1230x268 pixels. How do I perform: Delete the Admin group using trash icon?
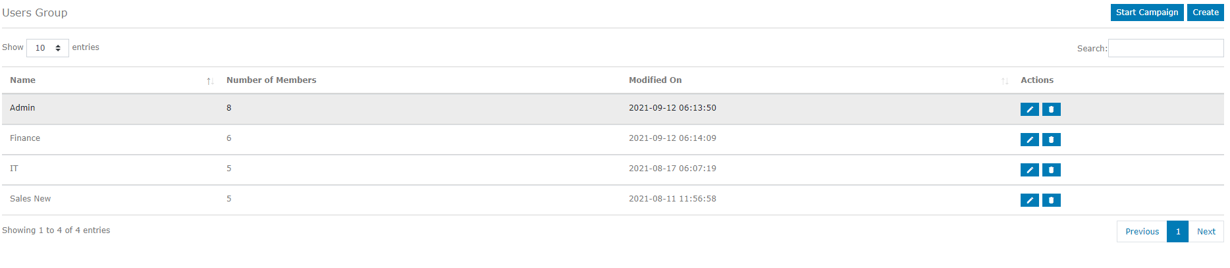(1051, 109)
